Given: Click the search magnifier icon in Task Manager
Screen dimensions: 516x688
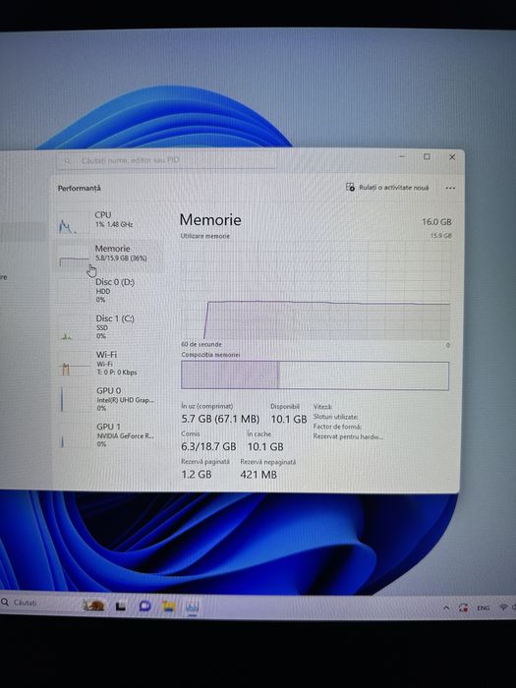Looking at the screenshot, I should click(68, 161).
